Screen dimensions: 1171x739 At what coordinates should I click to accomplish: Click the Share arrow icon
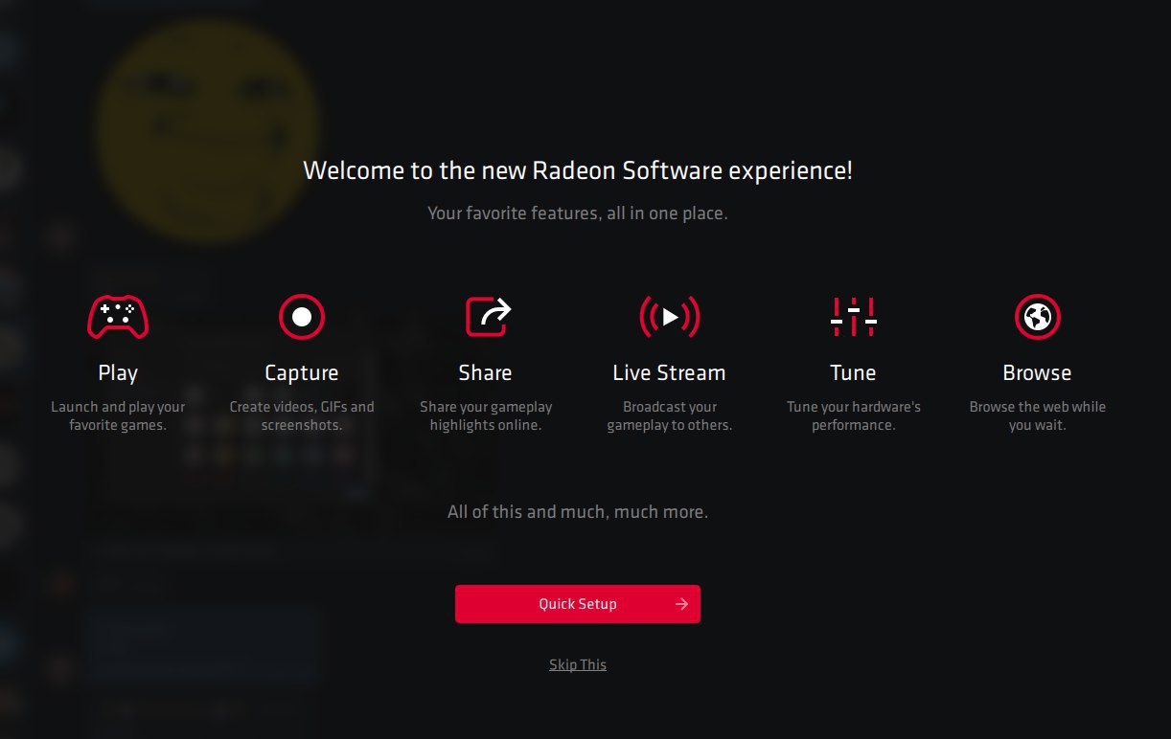[488, 317]
